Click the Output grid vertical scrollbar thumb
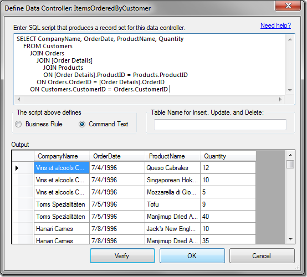The image size is (307, 277). coord(290,164)
